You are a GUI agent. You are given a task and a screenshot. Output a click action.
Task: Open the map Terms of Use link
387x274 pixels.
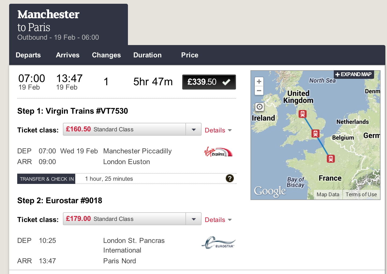click(361, 194)
